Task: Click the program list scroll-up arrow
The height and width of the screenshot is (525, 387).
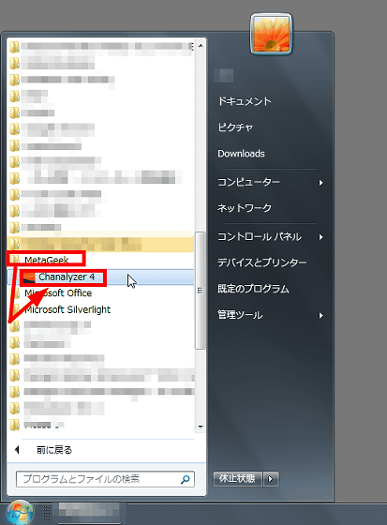Action: [201, 46]
